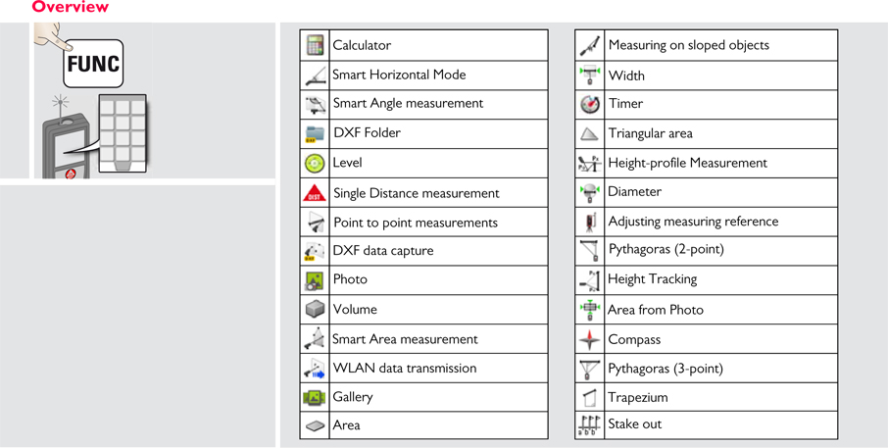Screen dimensions: 888x448
Task: Click the WLAN data transmission label
Action: coord(405,369)
